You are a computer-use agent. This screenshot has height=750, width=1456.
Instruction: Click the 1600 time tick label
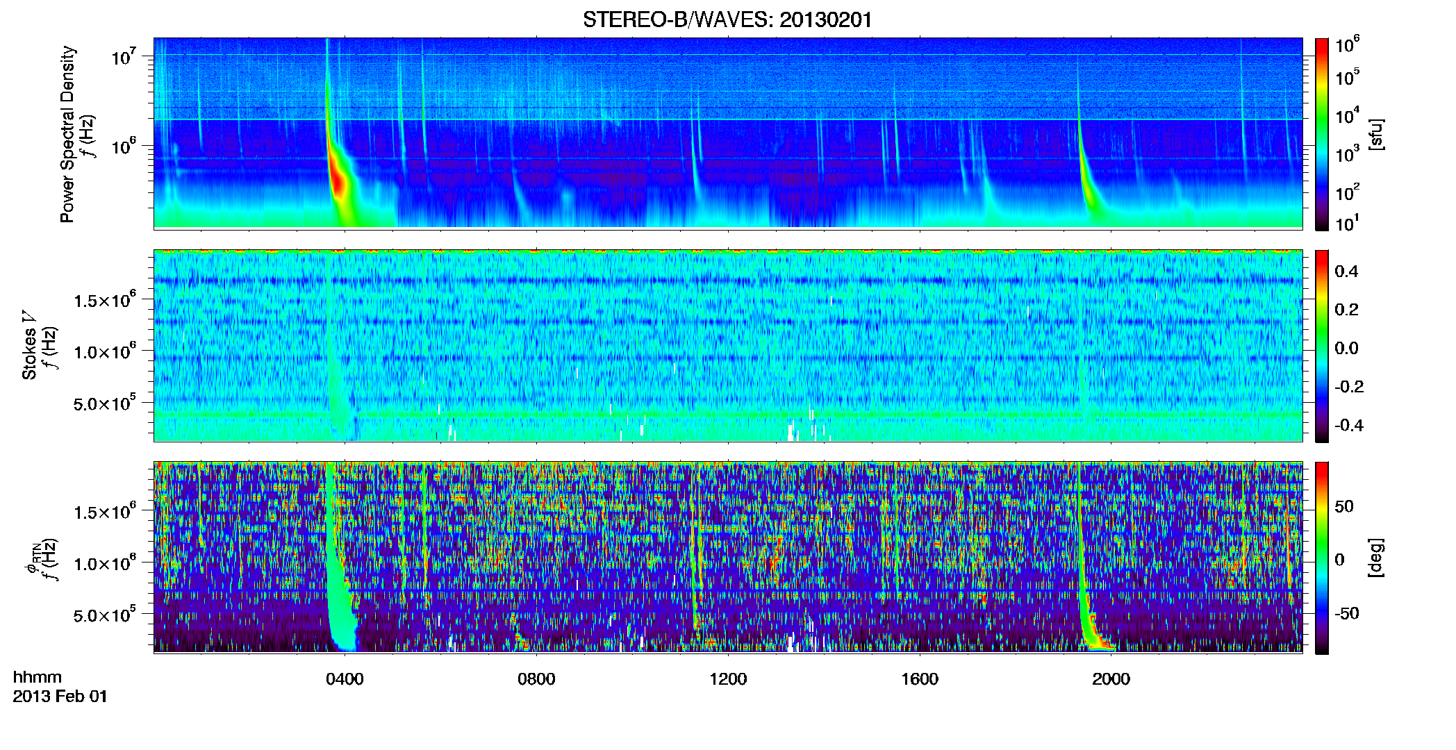(x=920, y=678)
